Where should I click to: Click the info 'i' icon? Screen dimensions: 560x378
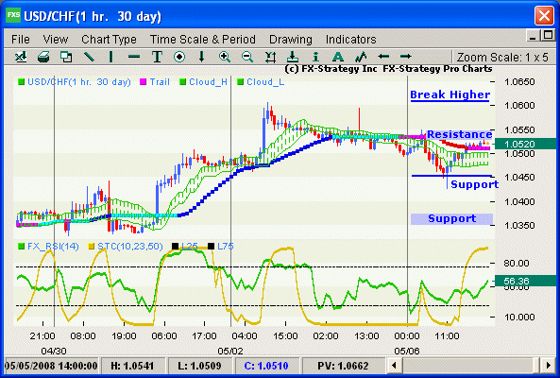315,57
